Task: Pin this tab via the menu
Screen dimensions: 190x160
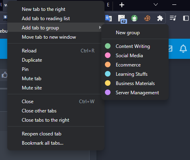Action: [56, 69]
